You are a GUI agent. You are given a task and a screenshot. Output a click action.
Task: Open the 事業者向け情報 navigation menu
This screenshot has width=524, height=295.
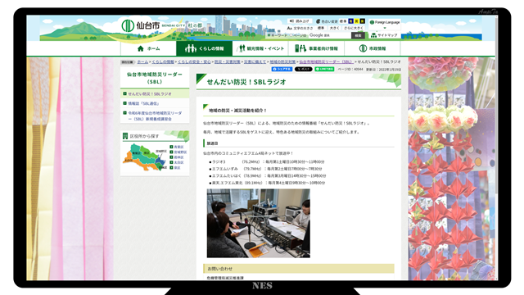coord(317,48)
